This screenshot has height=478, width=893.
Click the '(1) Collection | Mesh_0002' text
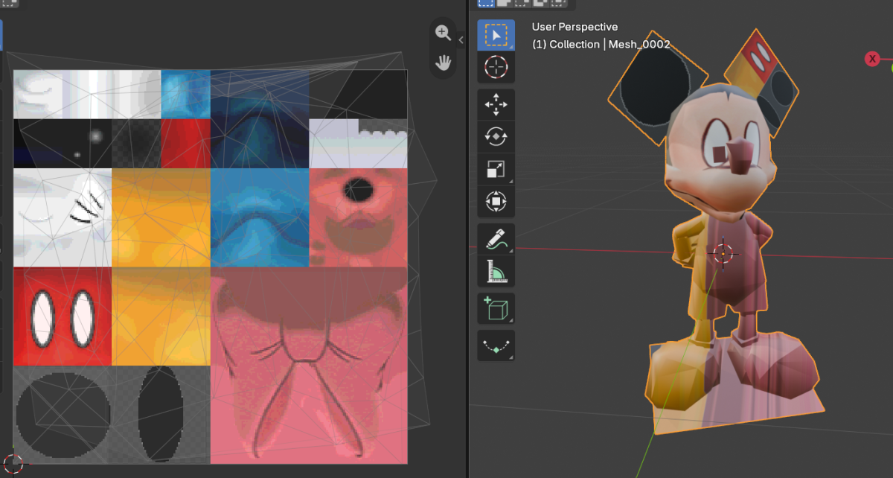[x=601, y=44]
